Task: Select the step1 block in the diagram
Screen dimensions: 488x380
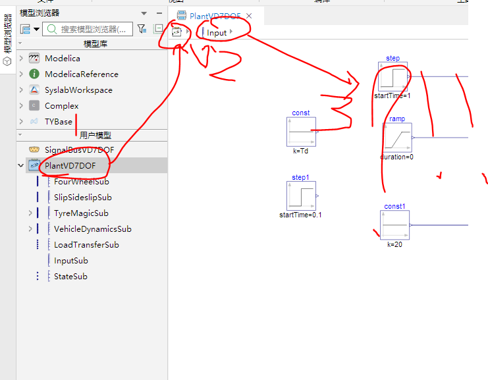Action: [x=301, y=196]
